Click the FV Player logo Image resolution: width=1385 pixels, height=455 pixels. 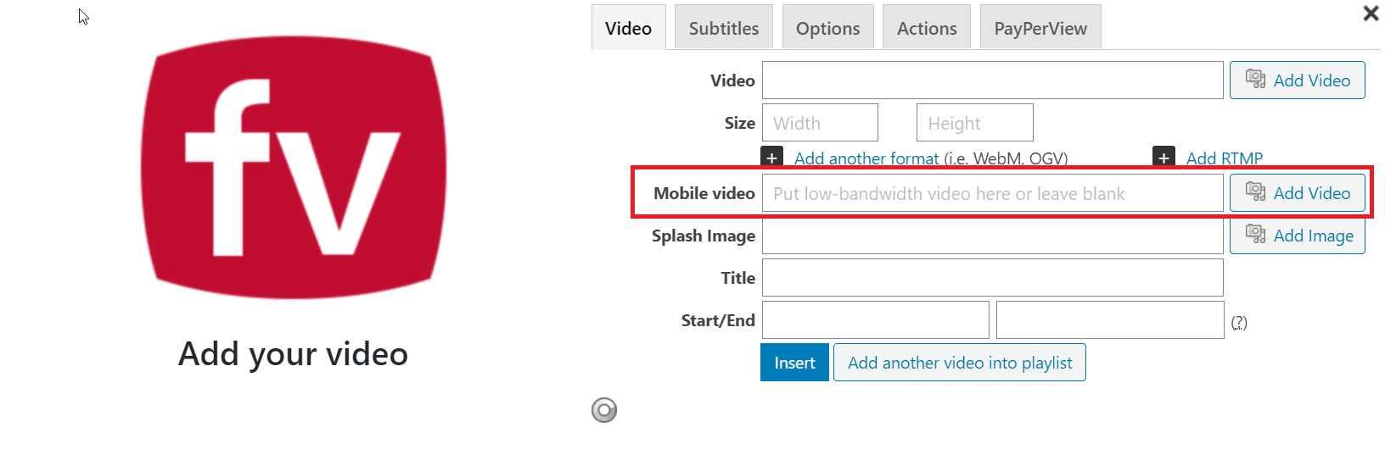coord(294,167)
